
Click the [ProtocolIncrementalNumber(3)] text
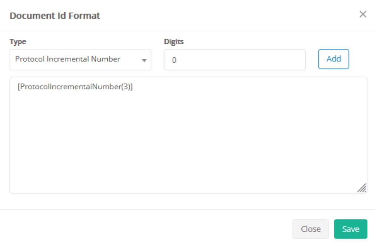click(75, 87)
